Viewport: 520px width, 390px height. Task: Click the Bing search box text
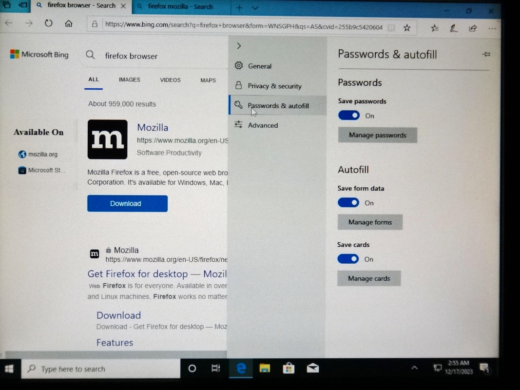click(x=131, y=56)
